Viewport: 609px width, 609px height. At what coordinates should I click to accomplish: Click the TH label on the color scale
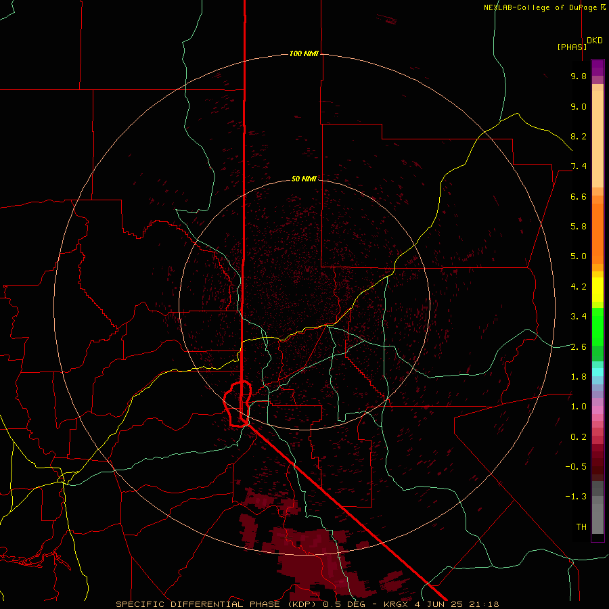581,527
